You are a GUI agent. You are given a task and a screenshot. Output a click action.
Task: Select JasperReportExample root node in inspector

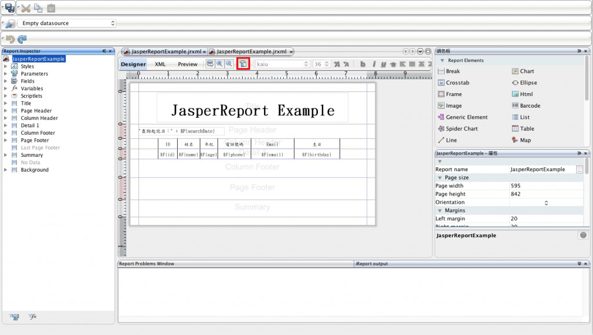[x=38, y=59]
